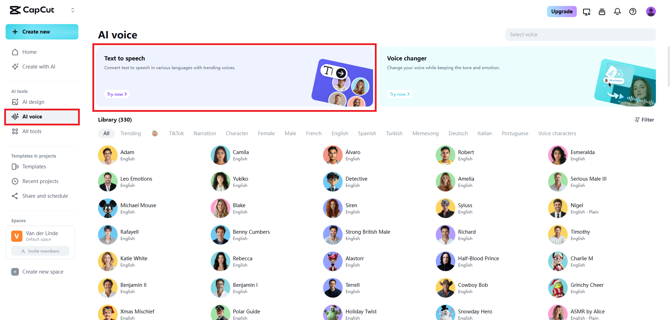672x320 pixels.
Task: Select the Trending library tab
Action: coord(131,133)
